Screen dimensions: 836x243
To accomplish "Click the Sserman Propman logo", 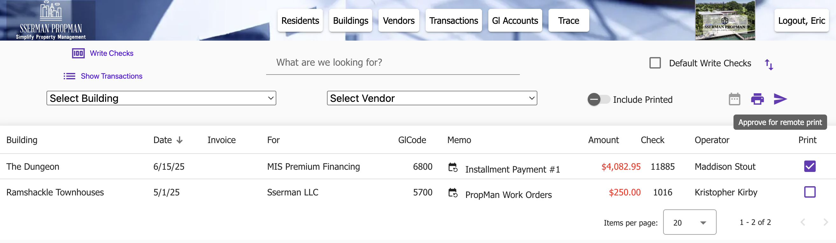I will pos(51,20).
